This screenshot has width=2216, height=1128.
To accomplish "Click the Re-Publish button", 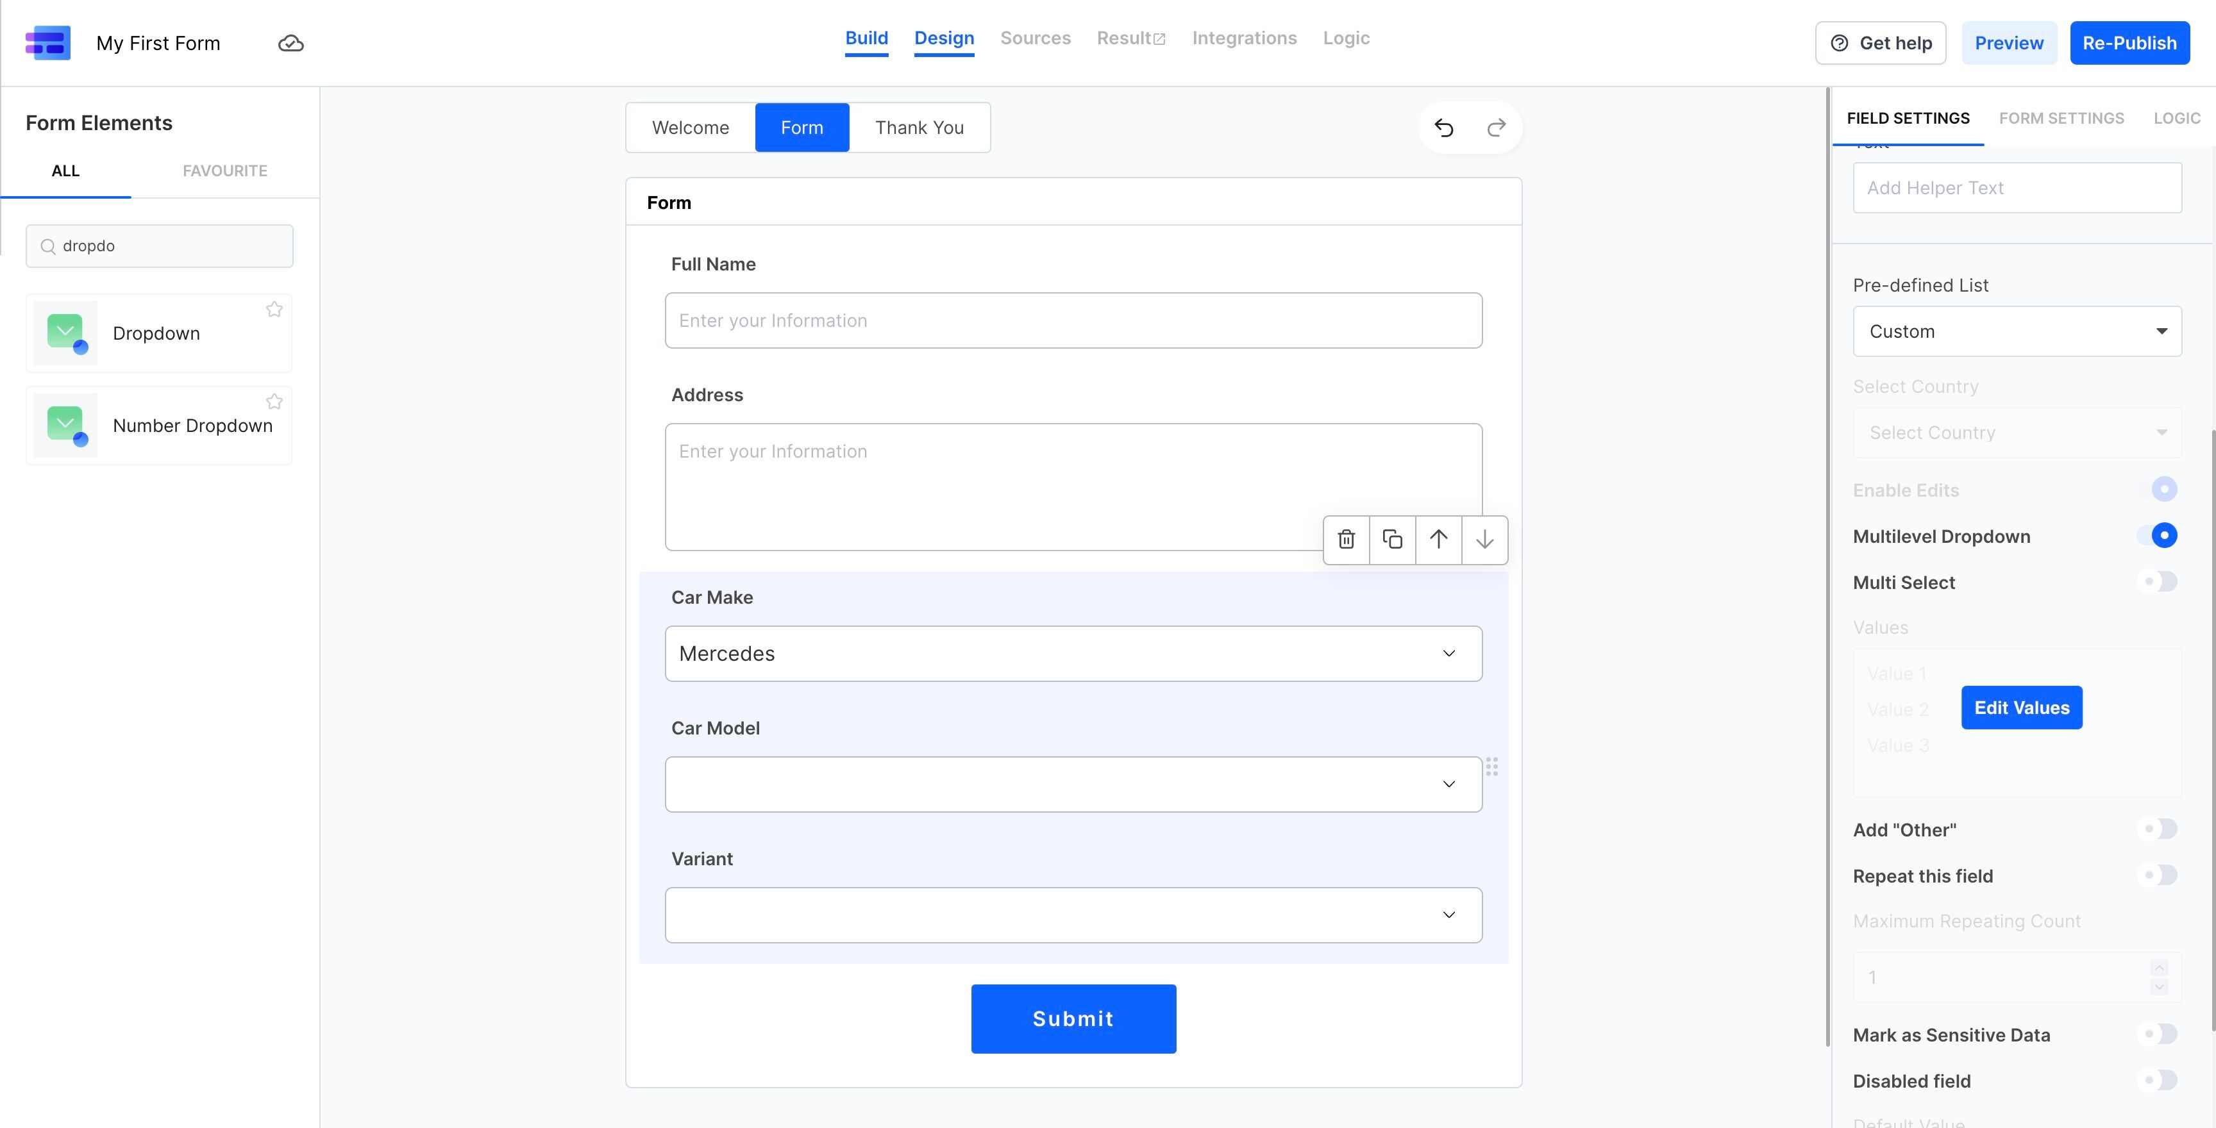I will pos(2130,42).
